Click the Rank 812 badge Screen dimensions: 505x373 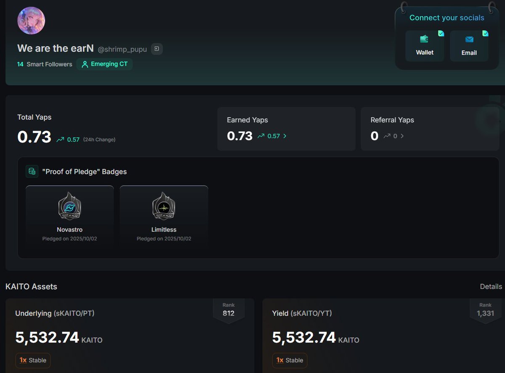tap(229, 310)
